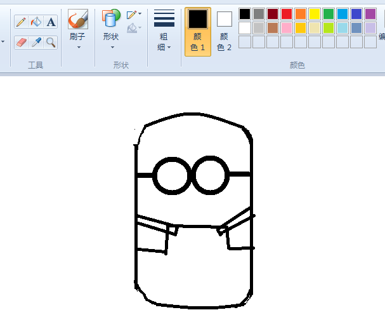Select the Pencil tool
Image resolution: width=385 pixels, height=317 pixels.
21,22
